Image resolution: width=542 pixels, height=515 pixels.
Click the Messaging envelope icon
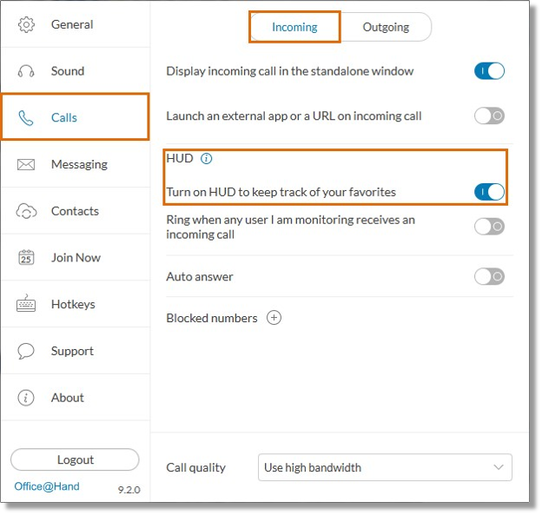click(26, 164)
